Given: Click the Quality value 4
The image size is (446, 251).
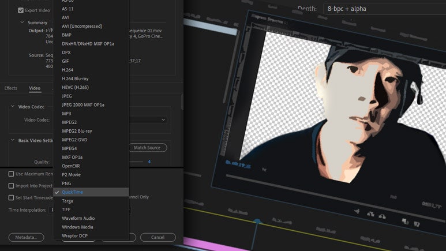Looking at the screenshot, I should (149, 162).
